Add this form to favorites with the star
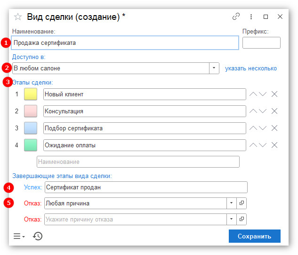 coord(18,17)
